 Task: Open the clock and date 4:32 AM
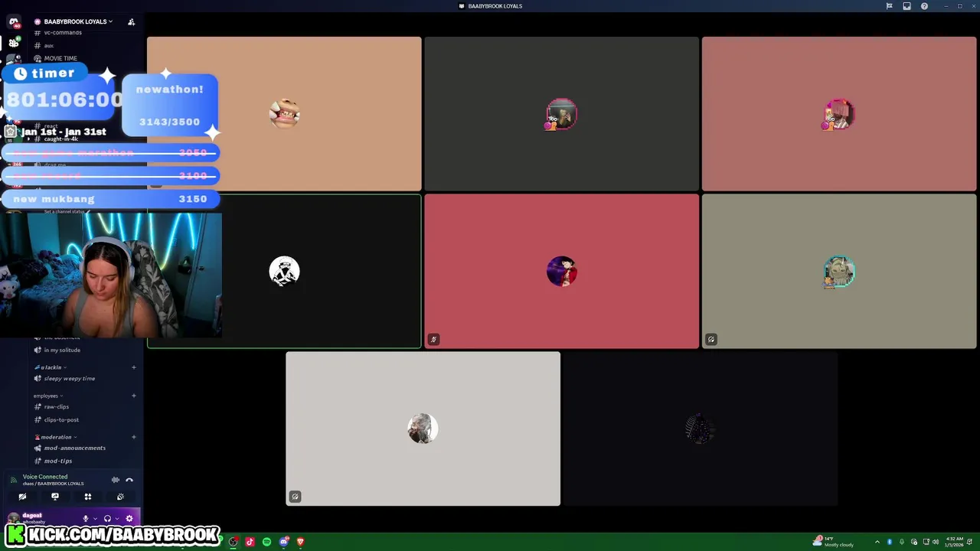pyautogui.click(x=955, y=542)
